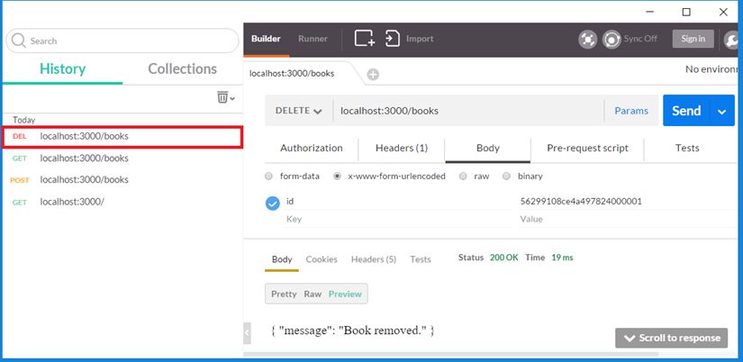Click the 200 OK status text
The height and width of the screenshot is (362, 743).
[x=503, y=258]
